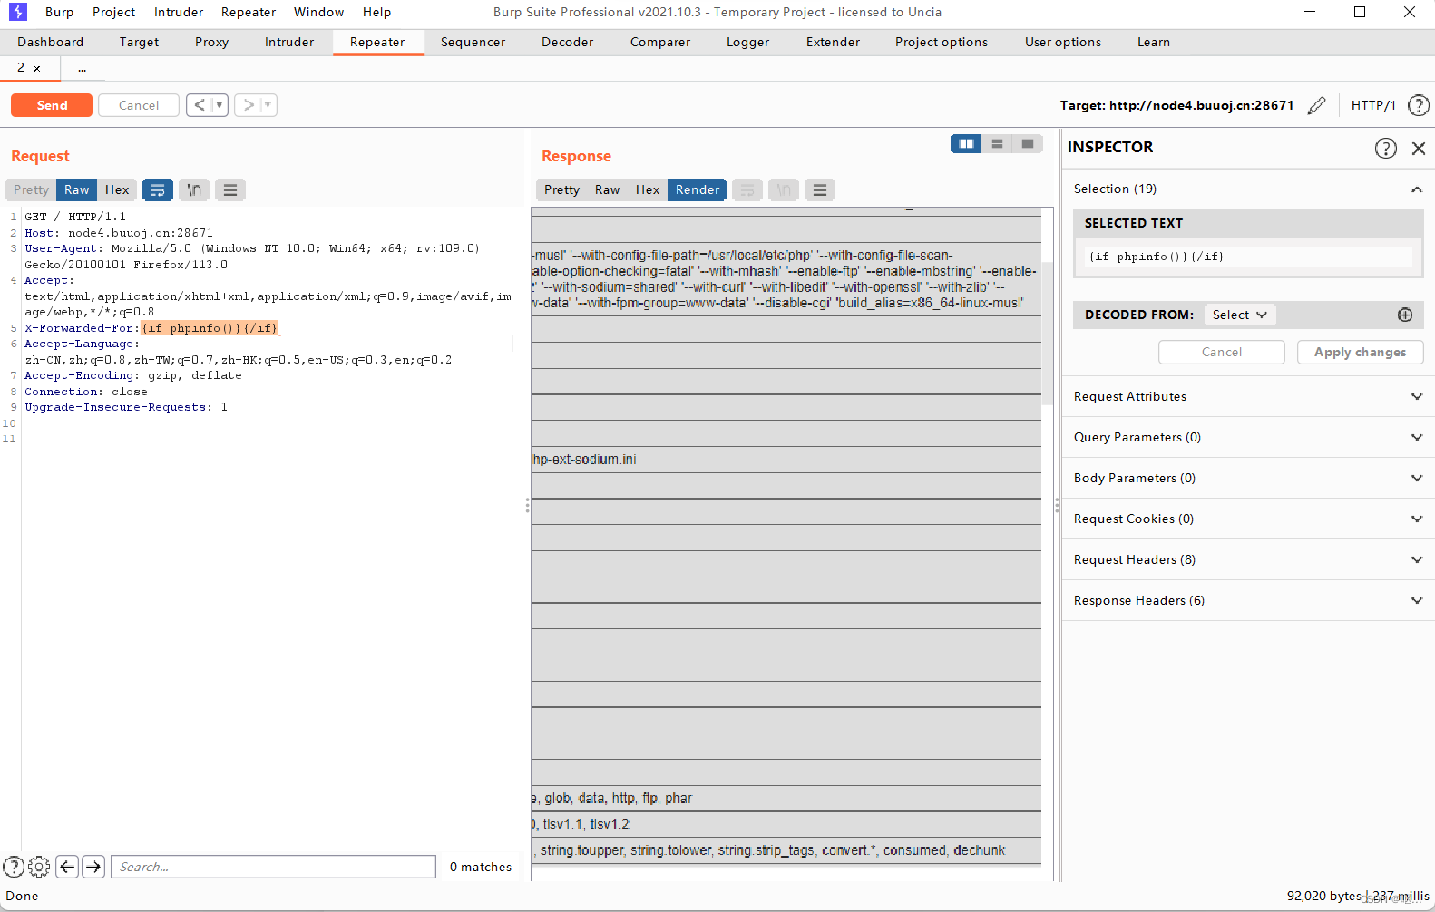Open the Burp menu
The height and width of the screenshot is (912, 1435).
(x=60, y=12)
